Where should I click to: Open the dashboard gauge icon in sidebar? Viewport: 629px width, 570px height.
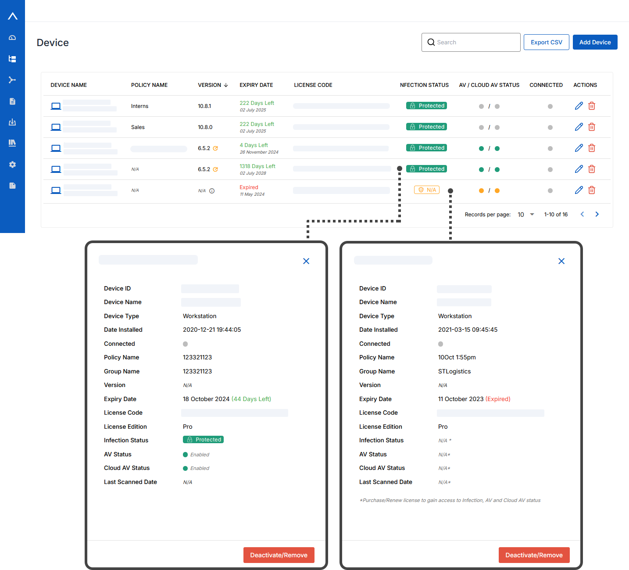point(12,38)
